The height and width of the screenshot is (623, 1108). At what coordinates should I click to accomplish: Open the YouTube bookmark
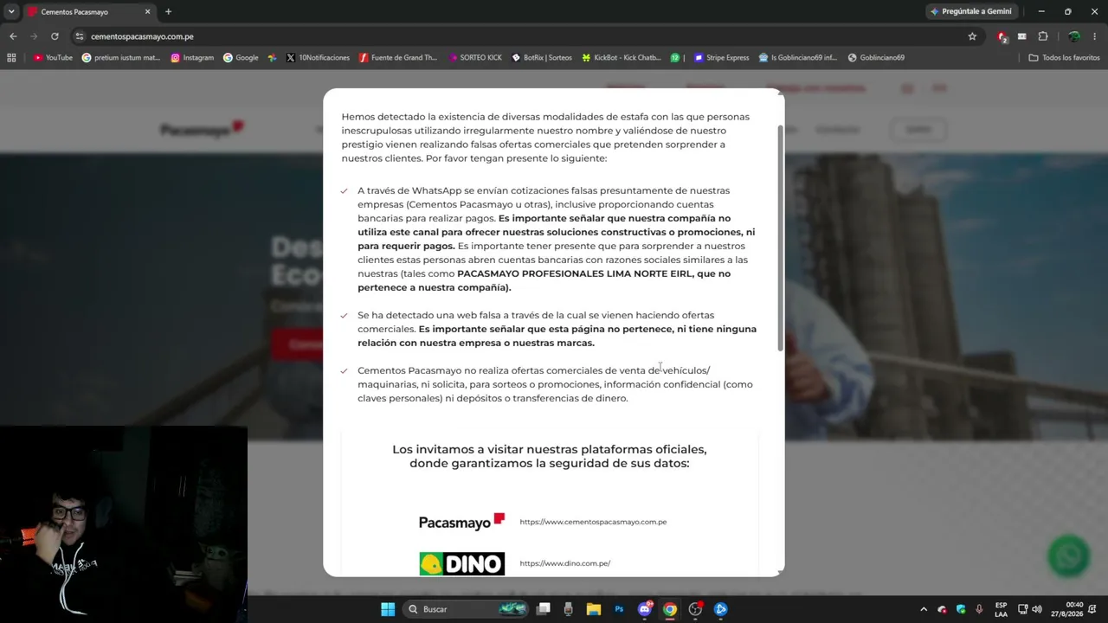[x=53, y=58]
